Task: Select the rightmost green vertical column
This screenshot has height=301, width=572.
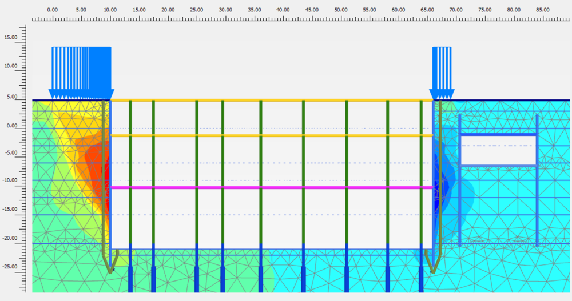Action: click(x=421, y=171)
